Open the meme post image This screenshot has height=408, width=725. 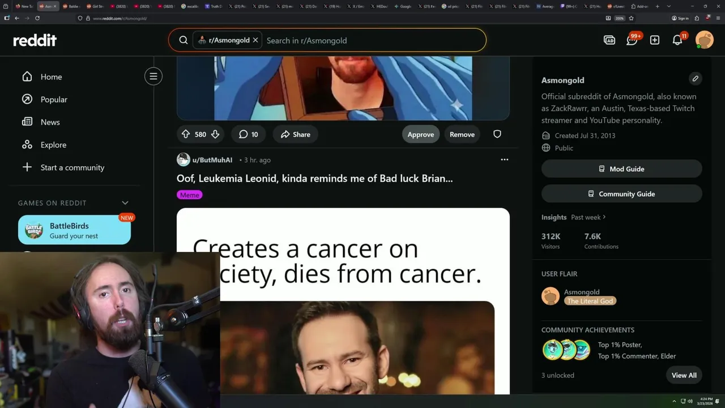(x=343, y=301)
